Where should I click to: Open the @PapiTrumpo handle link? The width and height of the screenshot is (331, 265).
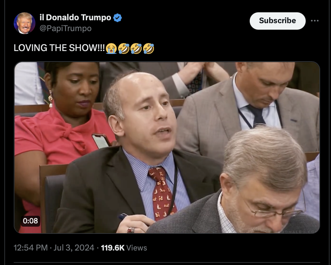pos(65,28)
